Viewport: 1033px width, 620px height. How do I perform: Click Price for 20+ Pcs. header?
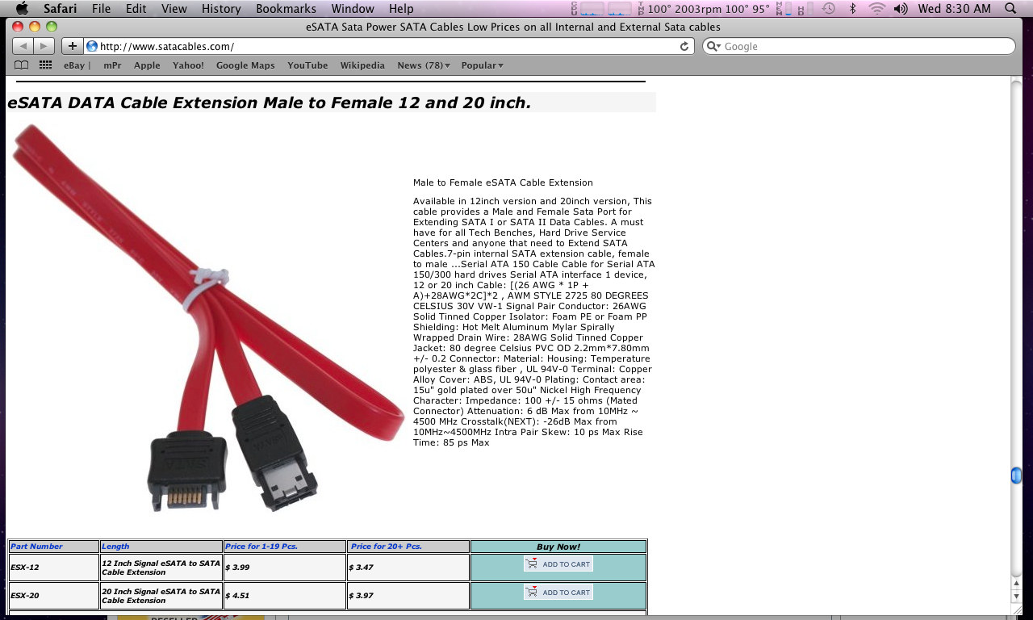(408, 547)
